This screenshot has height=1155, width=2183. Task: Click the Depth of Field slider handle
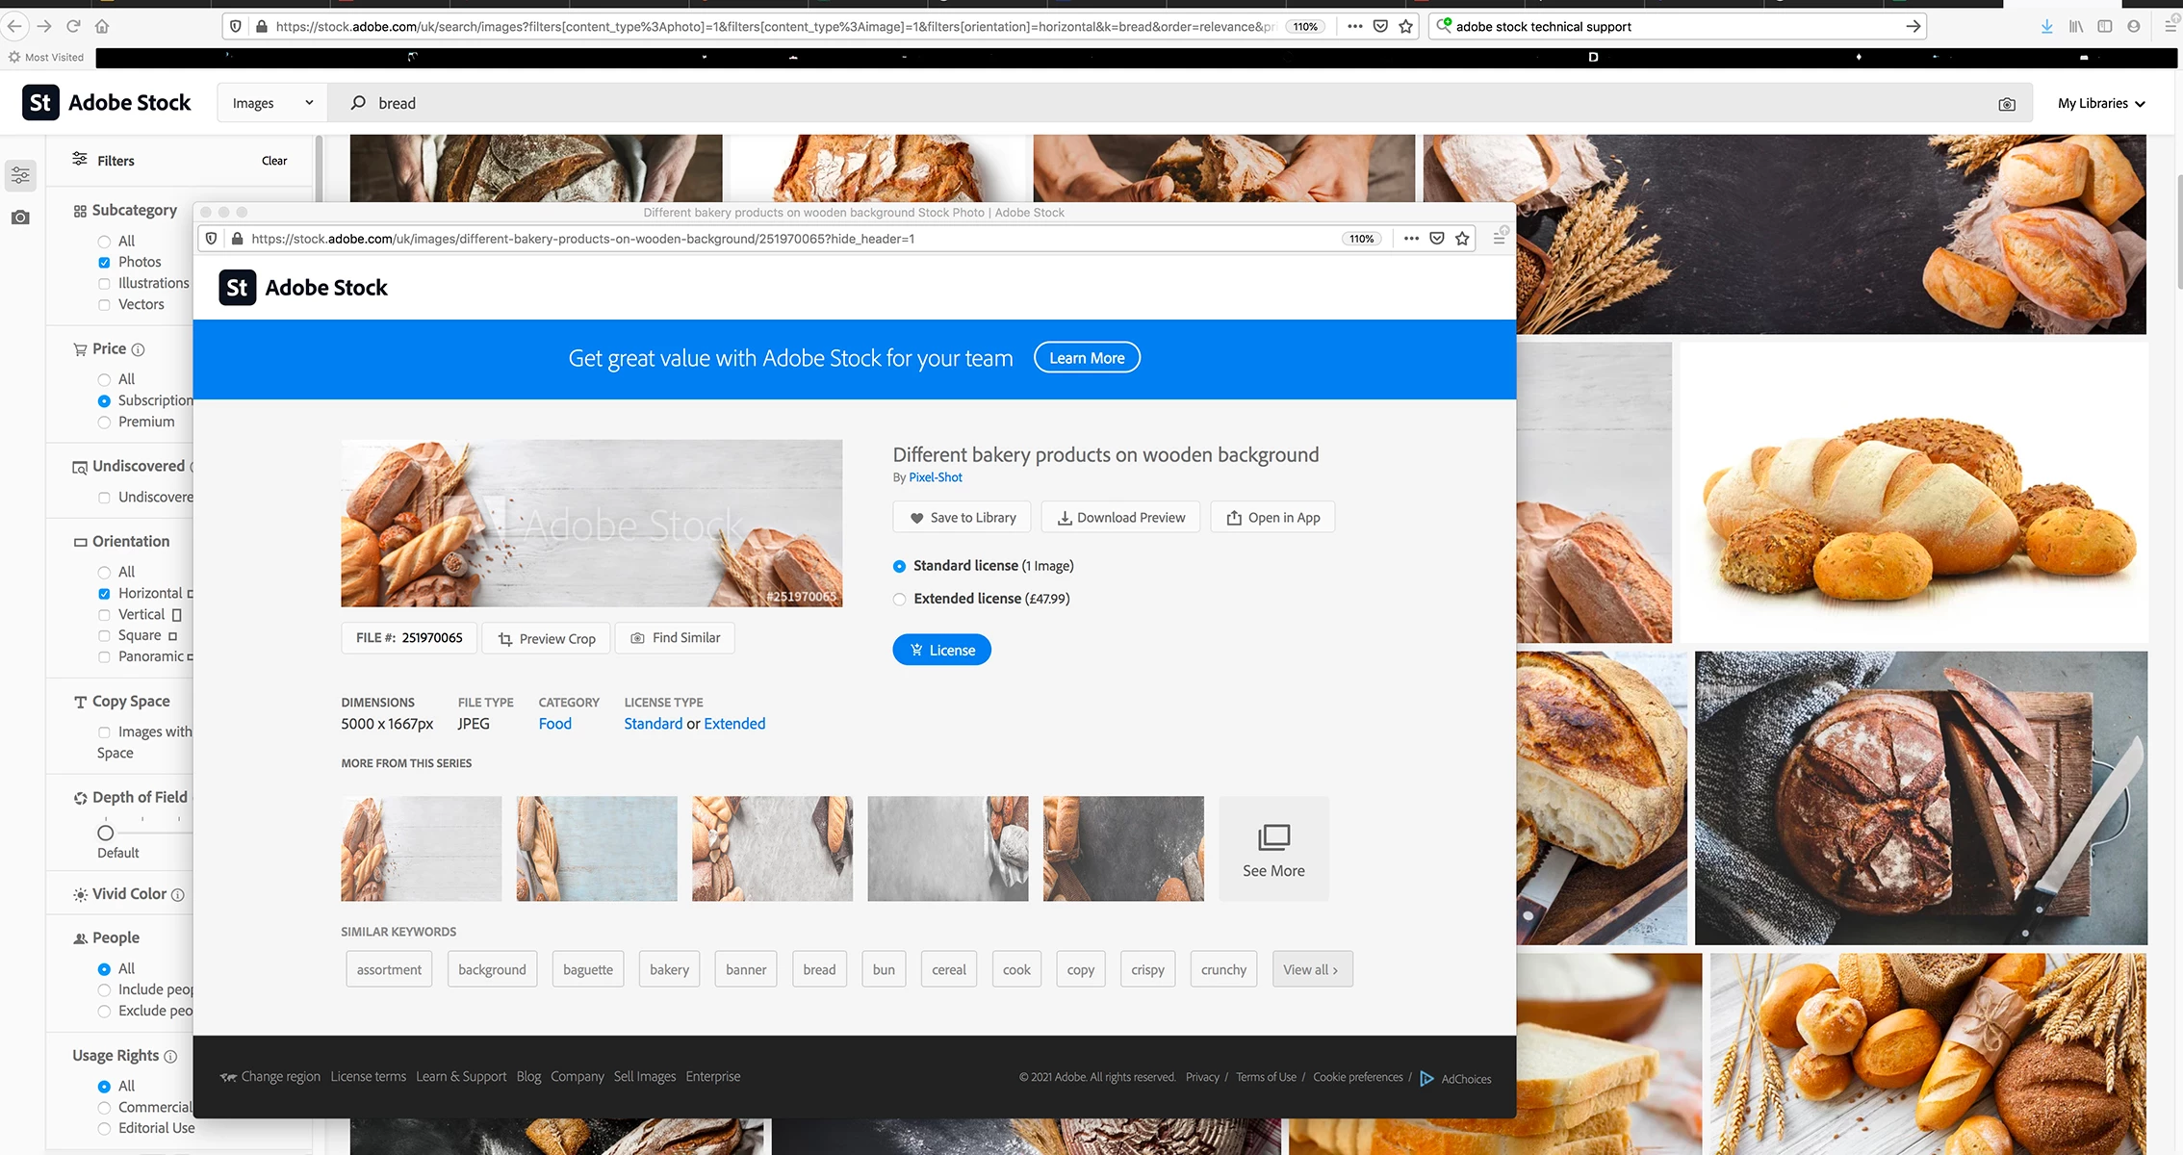(x=106, y=833)
